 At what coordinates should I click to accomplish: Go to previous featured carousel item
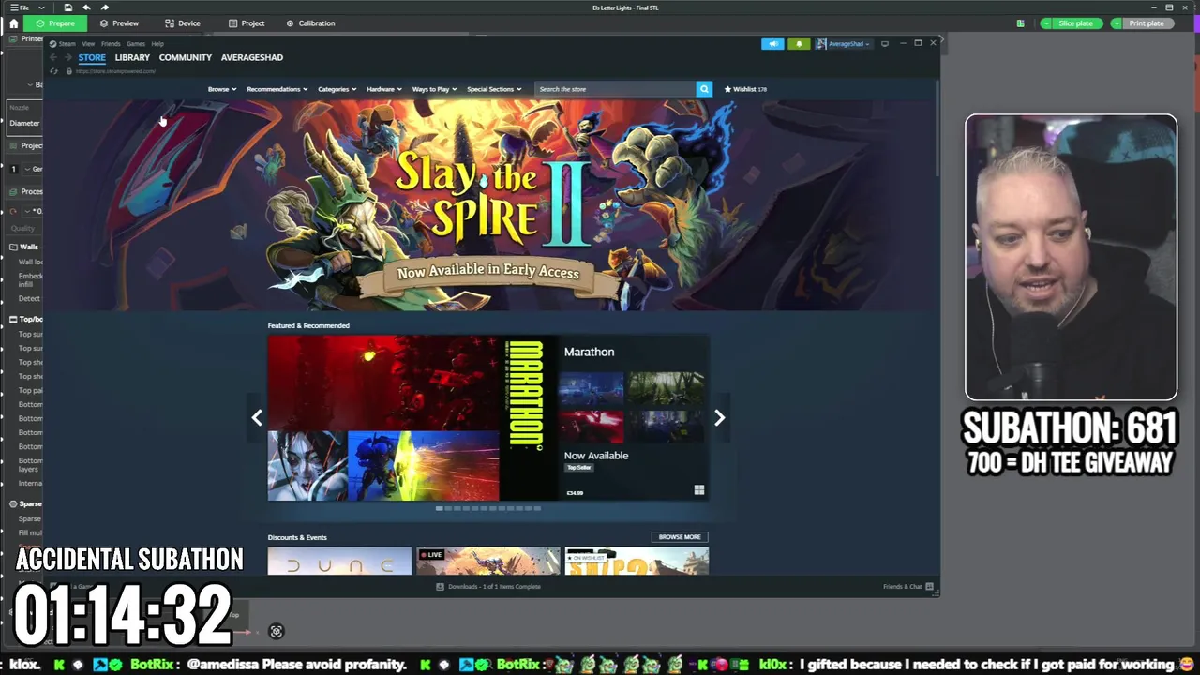coord(257,418)
